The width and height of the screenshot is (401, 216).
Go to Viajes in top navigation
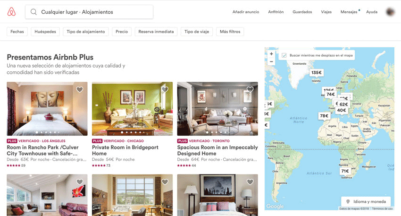click(326, 12)
